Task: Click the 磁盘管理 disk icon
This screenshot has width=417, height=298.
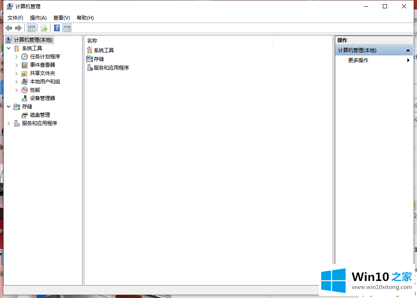Action: (25, 115)
